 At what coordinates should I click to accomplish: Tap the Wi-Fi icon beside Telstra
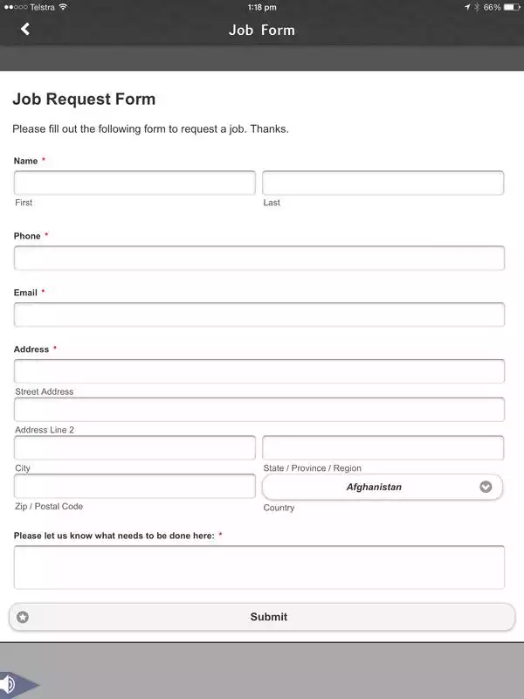(63, 7)
